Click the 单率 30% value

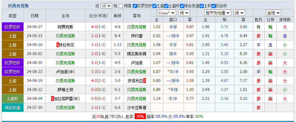(199, 117)
